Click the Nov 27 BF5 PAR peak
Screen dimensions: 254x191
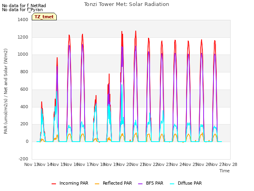(215, 54)
